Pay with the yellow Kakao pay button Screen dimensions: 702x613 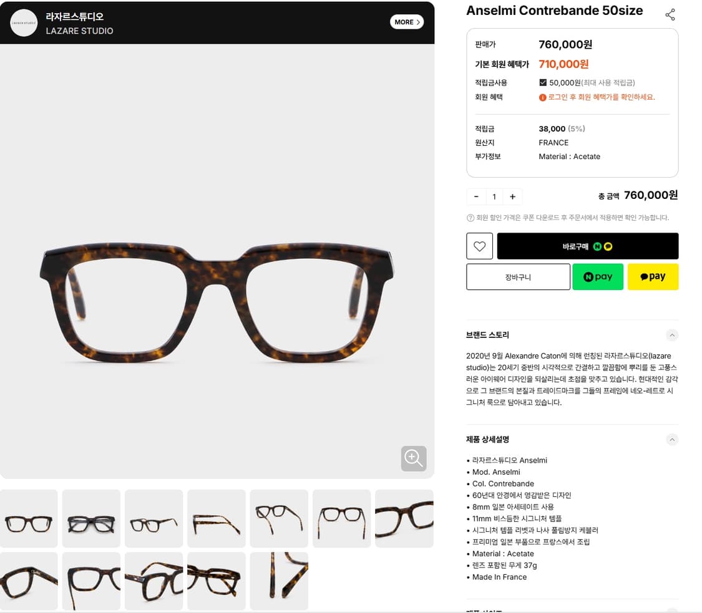point(653,276)
